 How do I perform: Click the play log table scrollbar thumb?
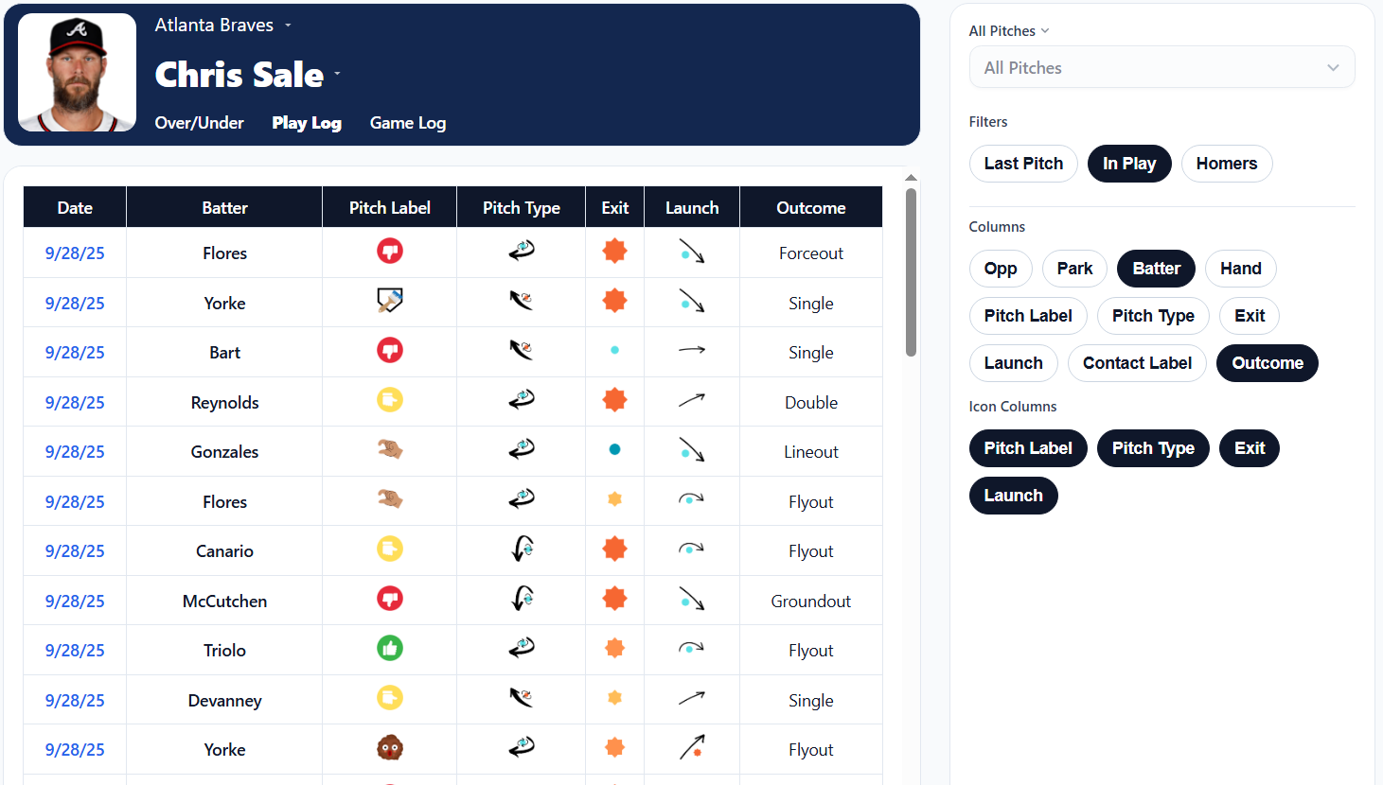coord(911,271)
